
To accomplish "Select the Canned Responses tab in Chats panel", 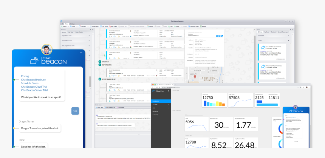I will 283,32.
